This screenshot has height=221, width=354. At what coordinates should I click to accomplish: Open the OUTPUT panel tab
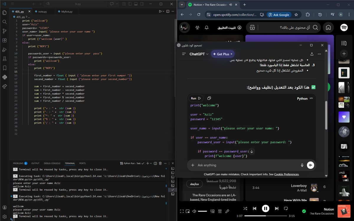coord(35,163)
